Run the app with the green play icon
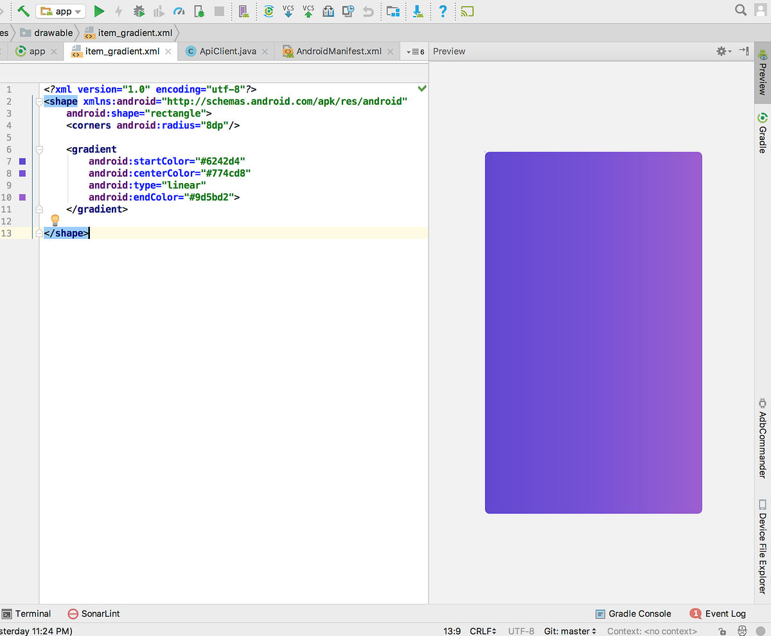Viewport: 771px width, 636px height. [x=100, y=11]
